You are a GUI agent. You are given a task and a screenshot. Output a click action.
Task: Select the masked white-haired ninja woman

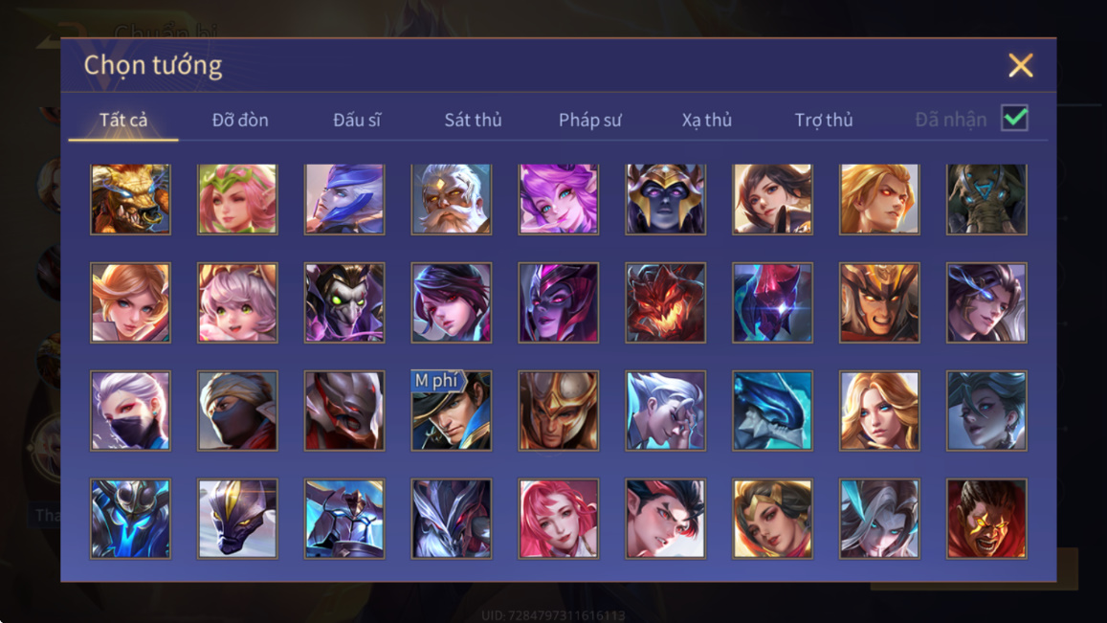click(x=131, y=411)
